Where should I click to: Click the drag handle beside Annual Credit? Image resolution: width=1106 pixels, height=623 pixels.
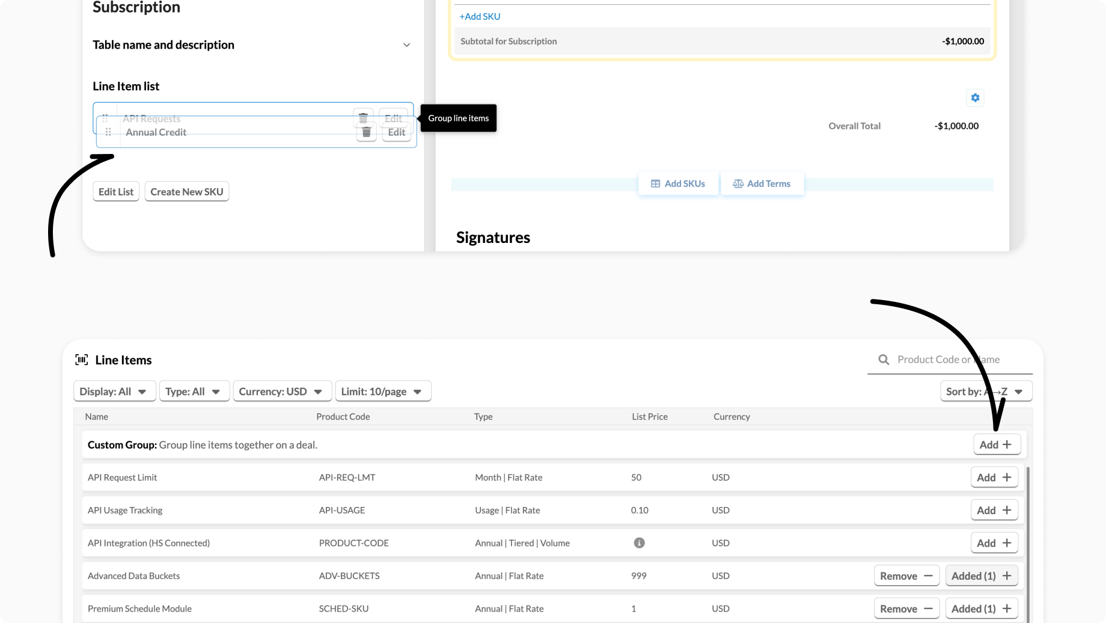click(108, 132)
